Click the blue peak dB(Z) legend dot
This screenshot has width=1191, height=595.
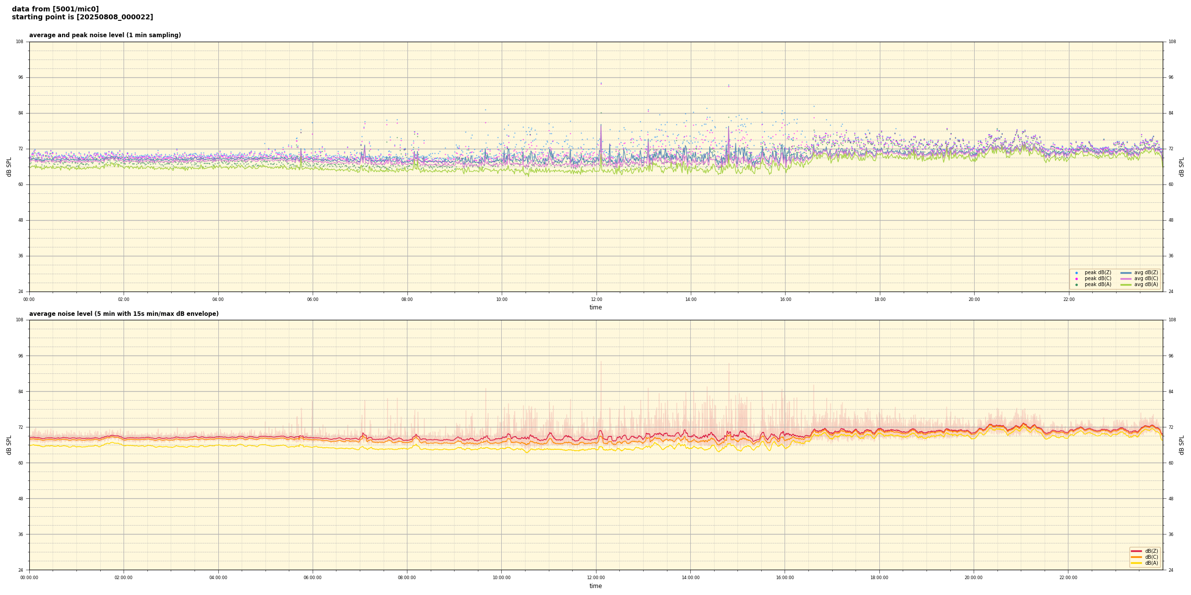click(x=1076, y=273)
